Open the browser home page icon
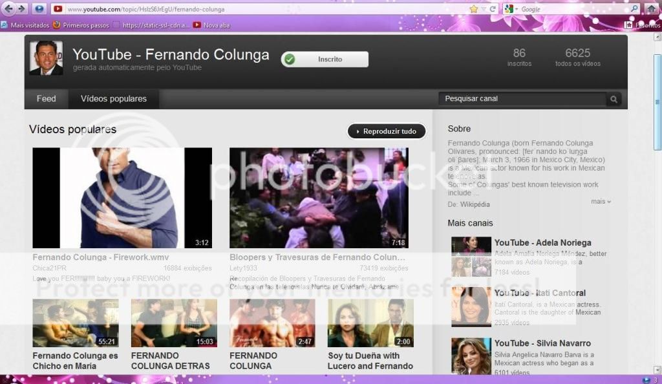The height and width of the screenshot is (384, 662). 650,9
